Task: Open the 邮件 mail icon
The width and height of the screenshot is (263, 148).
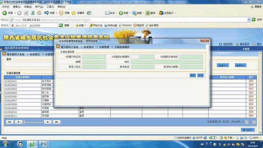Action: pos(108,13)
